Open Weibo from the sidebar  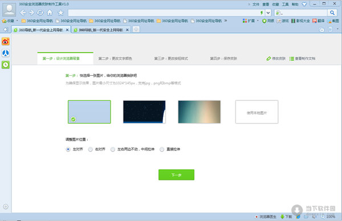6,42
